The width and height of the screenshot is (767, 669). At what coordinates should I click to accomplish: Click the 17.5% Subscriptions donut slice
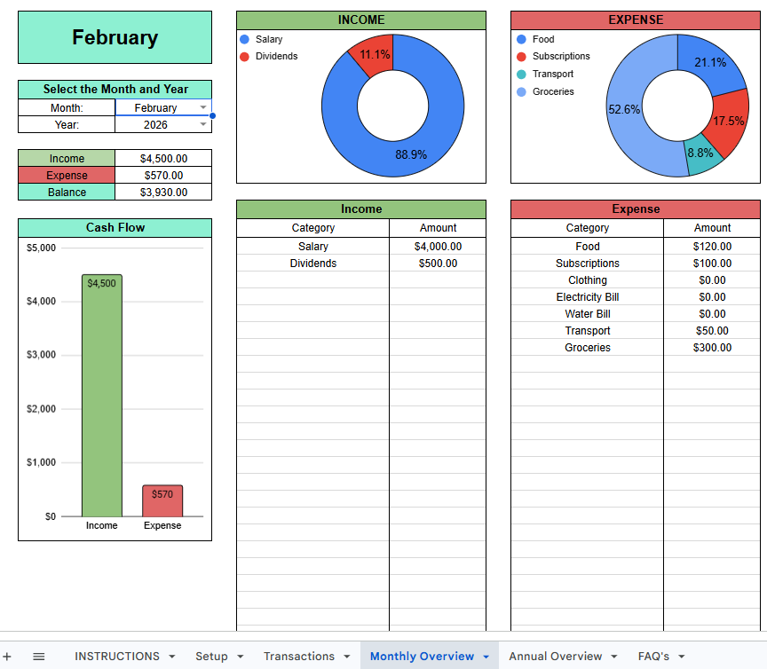[730, 120]
